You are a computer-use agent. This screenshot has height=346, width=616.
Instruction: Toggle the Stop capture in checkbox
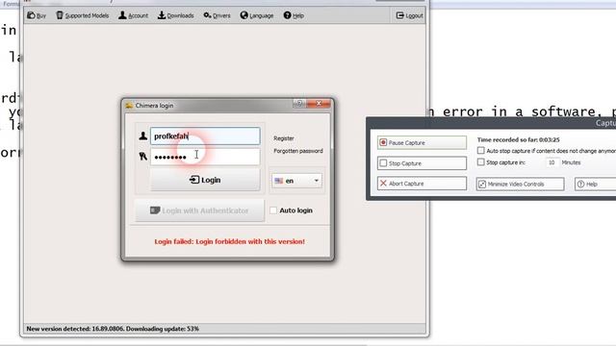481,162
